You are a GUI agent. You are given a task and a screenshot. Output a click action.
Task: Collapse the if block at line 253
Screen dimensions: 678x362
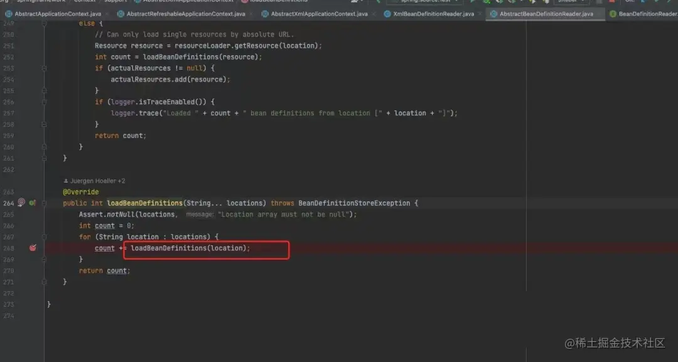[44, 68]
